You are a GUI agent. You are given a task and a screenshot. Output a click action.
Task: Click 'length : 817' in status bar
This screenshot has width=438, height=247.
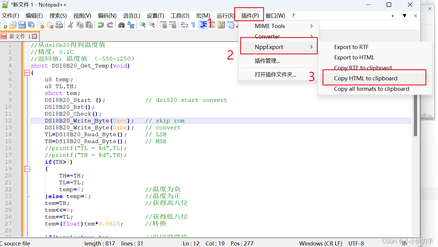100,243
